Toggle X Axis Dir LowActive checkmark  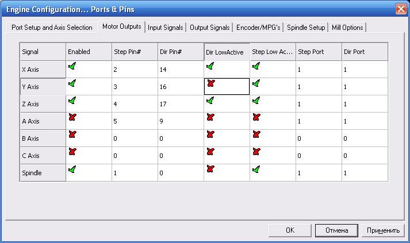210,67
